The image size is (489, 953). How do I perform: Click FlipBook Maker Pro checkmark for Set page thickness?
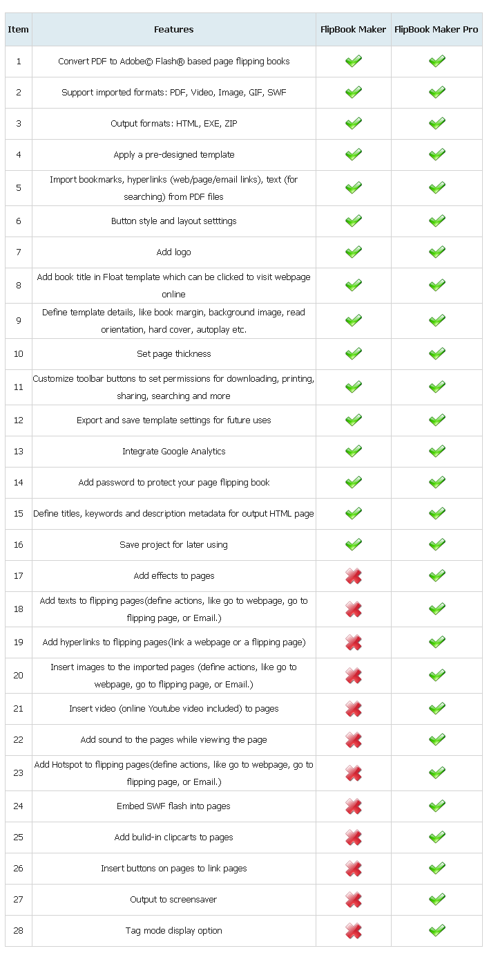tap(437, 353)
